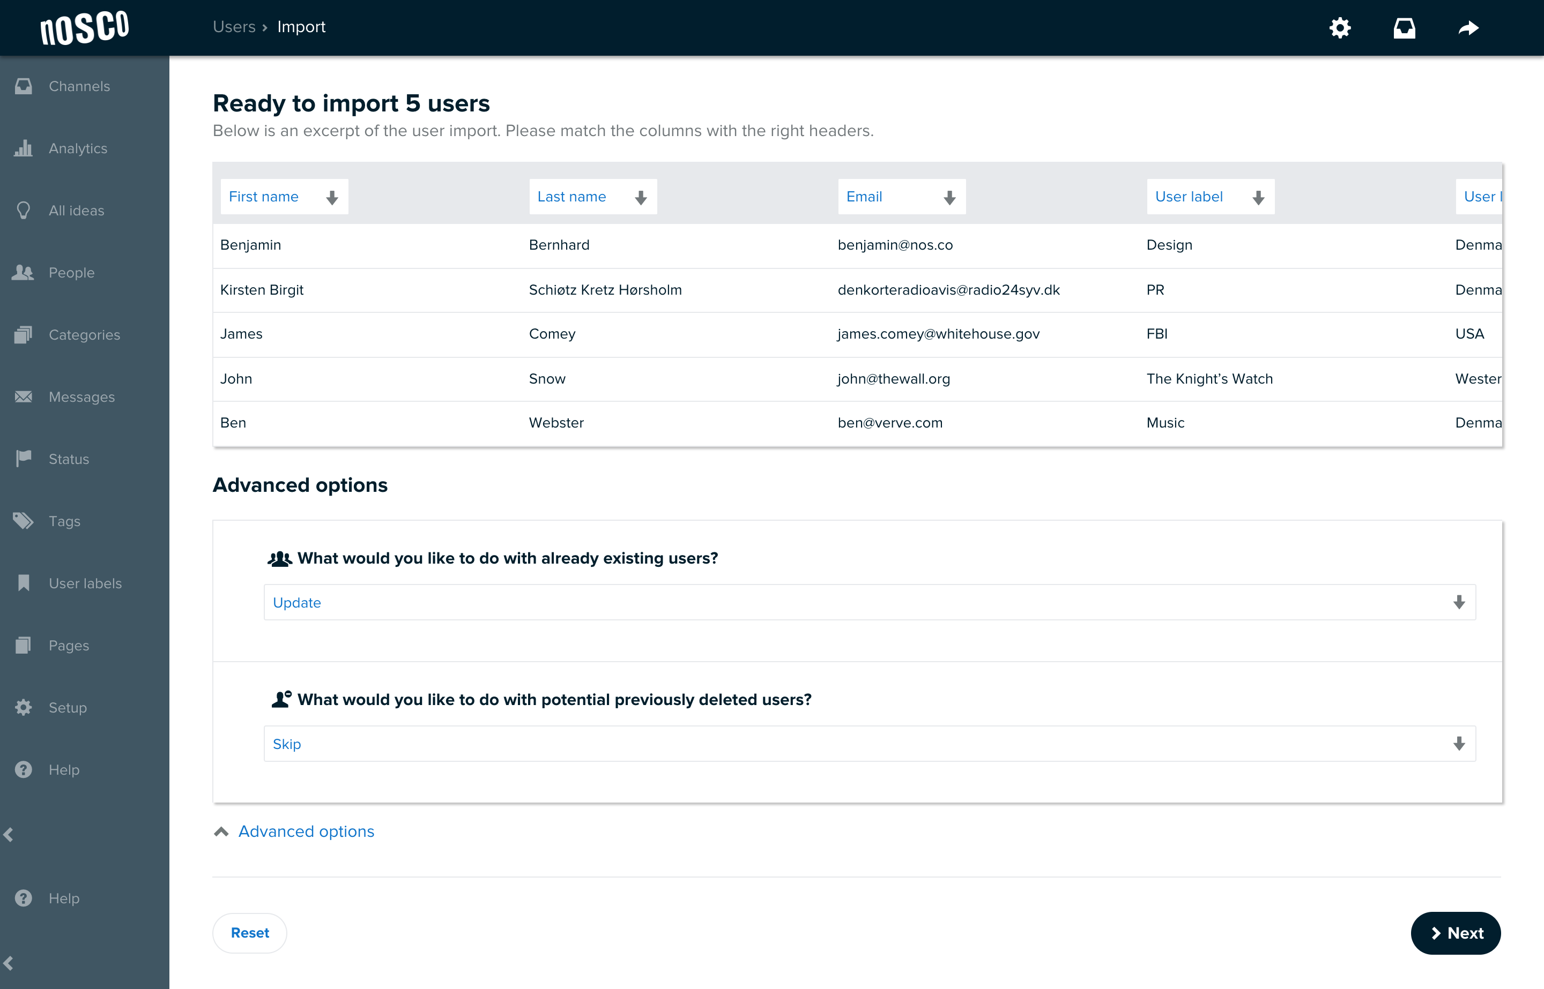Open the deleted users Skip dropdown

(870, 744)
